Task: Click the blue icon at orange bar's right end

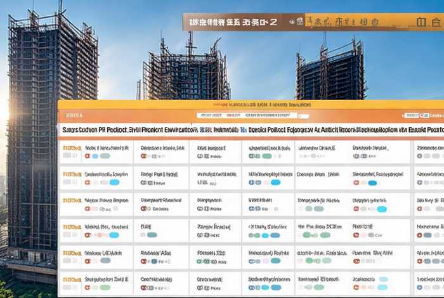Action: click(x=426, y=115)
